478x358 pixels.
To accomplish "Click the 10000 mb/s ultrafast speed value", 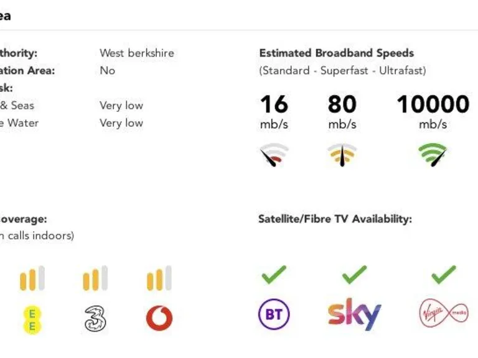I will (433, 104).
